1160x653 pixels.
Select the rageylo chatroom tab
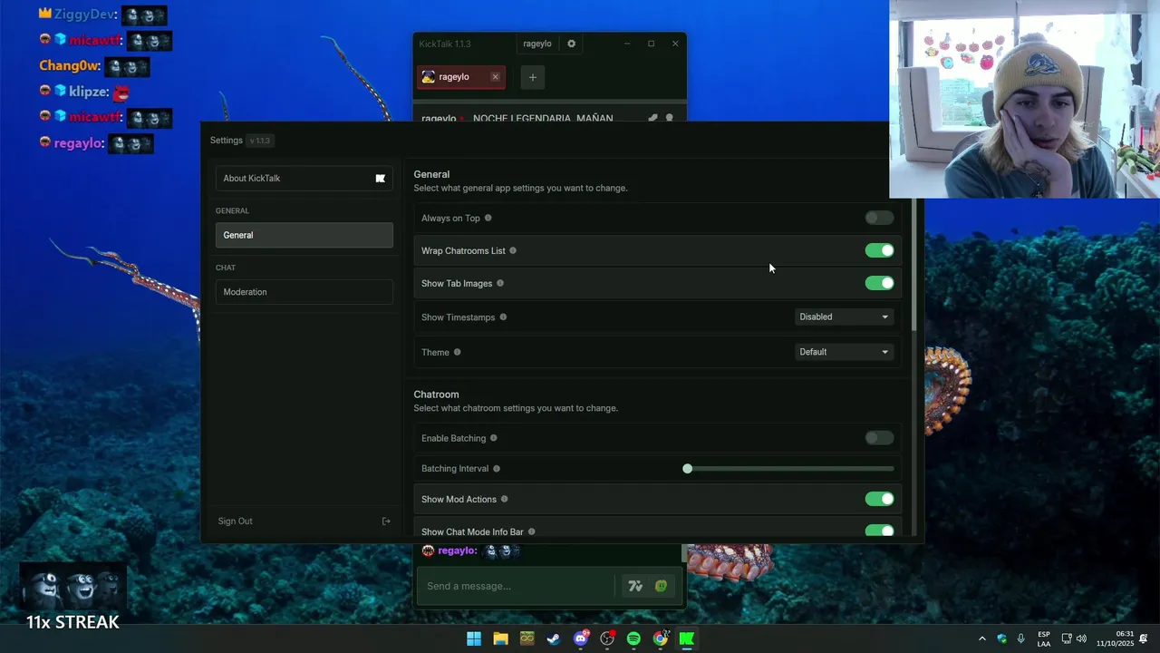point(460,77)
